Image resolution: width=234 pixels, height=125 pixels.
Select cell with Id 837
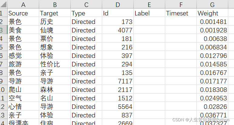[118, 115]
